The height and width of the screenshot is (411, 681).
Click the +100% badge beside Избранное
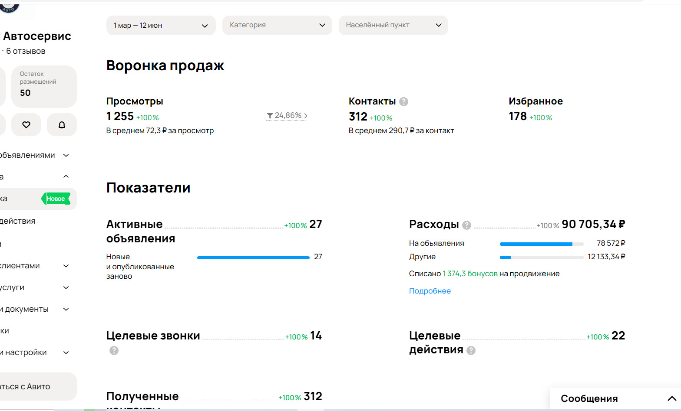(x=541, y=117)
